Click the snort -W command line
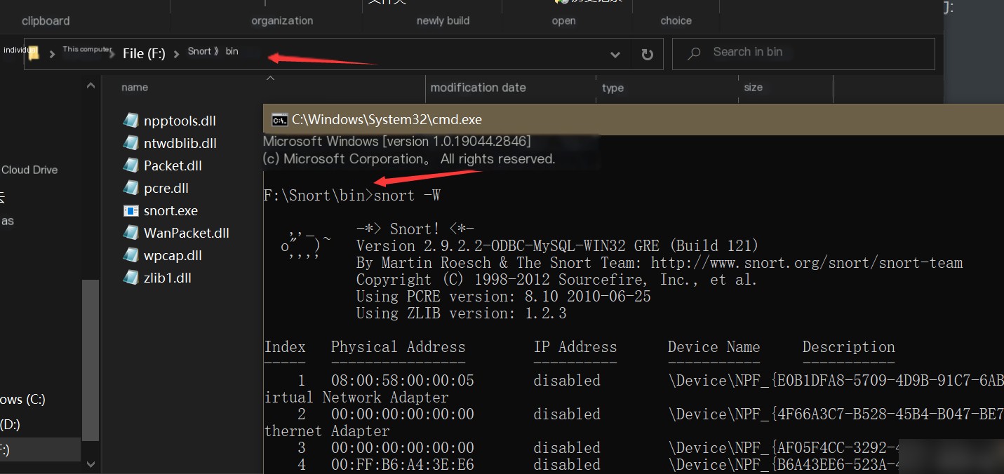This screenshot has height=474, width=1004. (x=352, y=196)
